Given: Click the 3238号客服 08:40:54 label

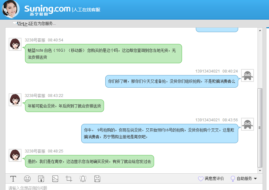Looking at the screenshot, I should (x=44, y=40).
